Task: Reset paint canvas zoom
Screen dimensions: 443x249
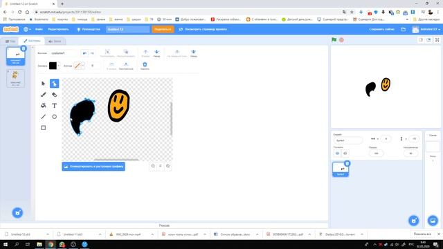Action: (160, 166)
